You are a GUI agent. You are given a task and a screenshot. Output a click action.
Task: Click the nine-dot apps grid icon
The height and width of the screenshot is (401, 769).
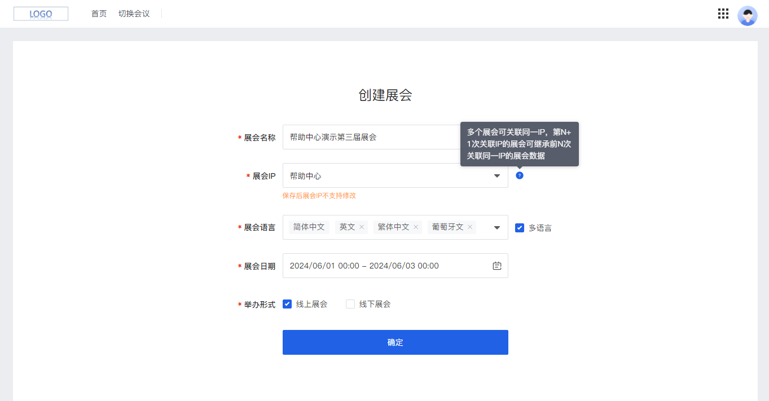tap(723, 14)
